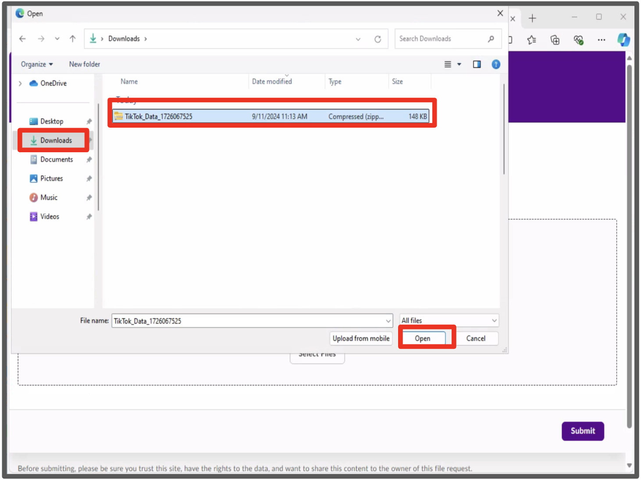Select the TikTok_Data_1726067525 zip file
The width and height of the screenshot is (641, 480).
271,116
